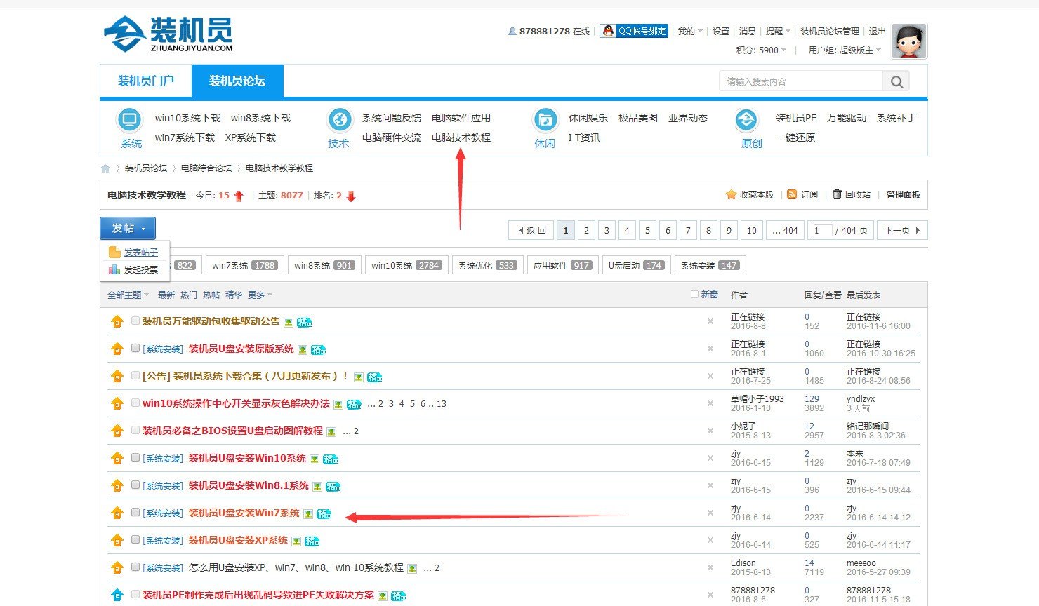Click the 订阅 RSS feed icon
This screenshot has width=1039, height=606.
pos(792,194)
